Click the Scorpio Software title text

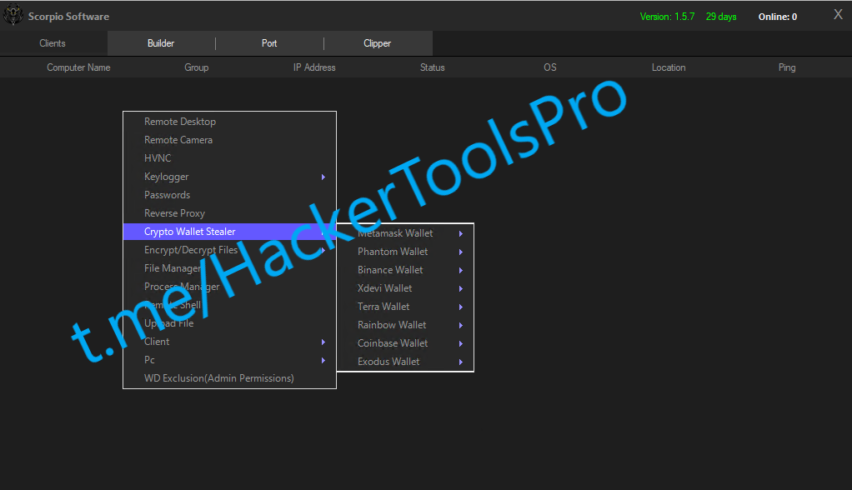68,17
